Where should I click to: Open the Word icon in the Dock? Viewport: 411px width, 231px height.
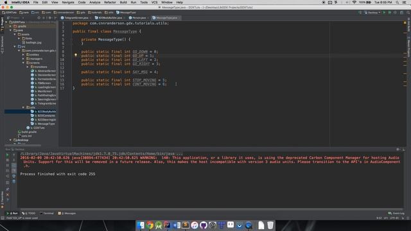[x=177, y=225]
